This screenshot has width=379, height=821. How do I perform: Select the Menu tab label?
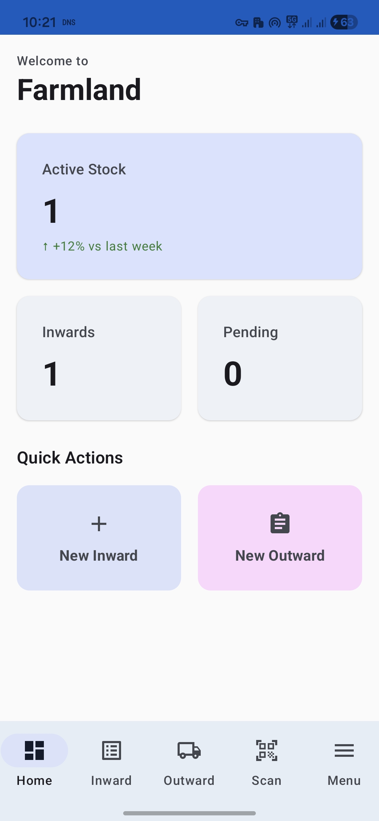[344, 781]
